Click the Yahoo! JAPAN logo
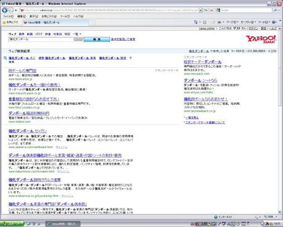The width and height of the screenshot is (283, 227). click(x=261, y=39)
